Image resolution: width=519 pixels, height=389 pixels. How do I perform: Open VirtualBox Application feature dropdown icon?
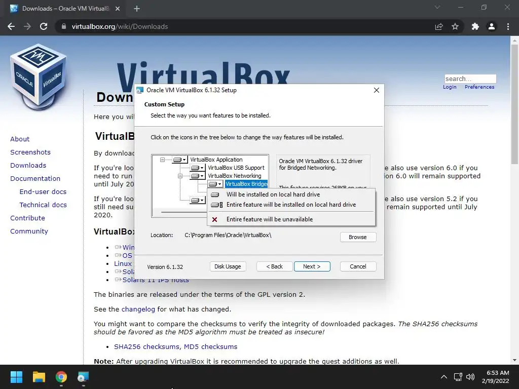(x=180, y=160)
